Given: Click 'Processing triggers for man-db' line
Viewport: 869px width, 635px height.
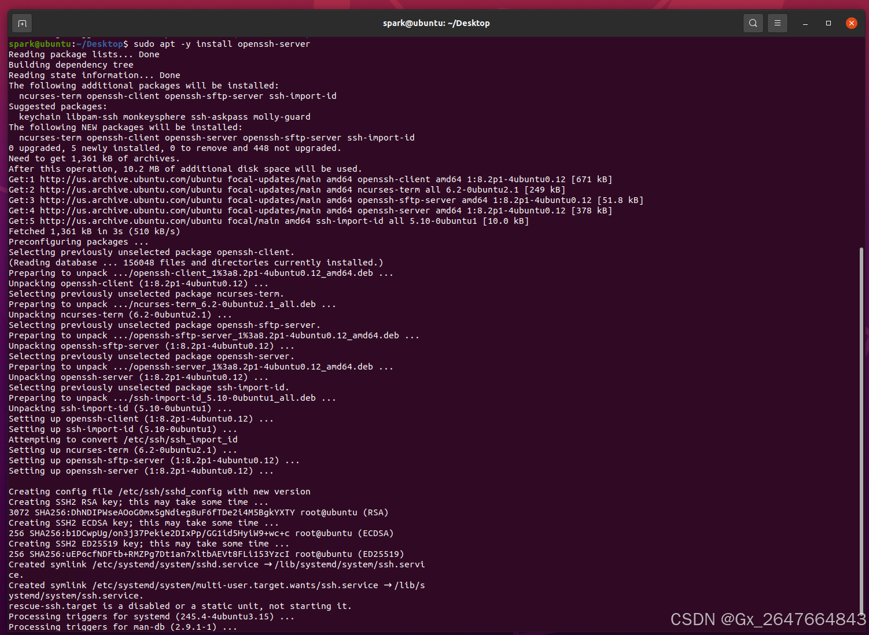Looking at the screenshot, I should [x=123, y=627].
